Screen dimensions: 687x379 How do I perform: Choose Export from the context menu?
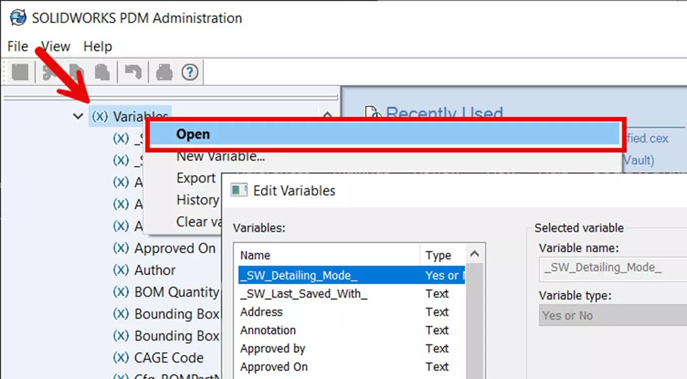[196, 178]
